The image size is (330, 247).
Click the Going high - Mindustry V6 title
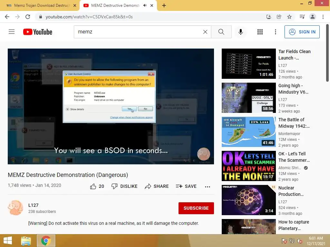(x=293, y=89)
